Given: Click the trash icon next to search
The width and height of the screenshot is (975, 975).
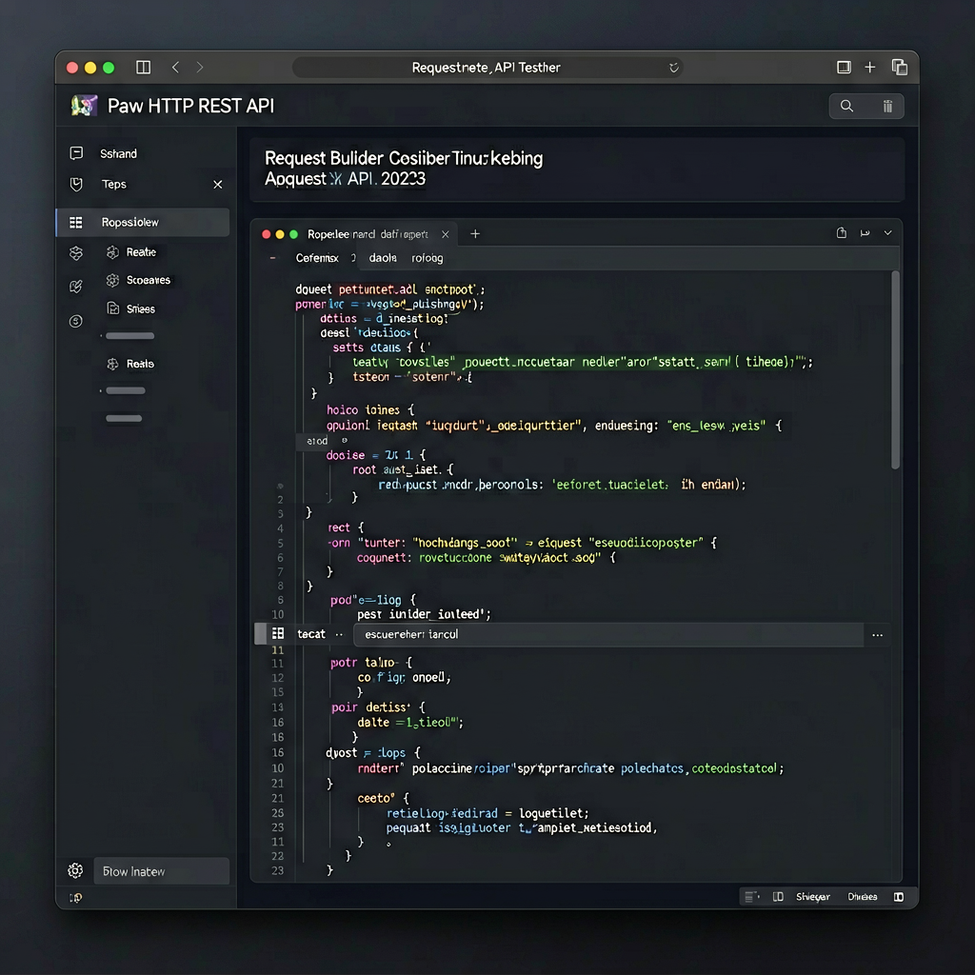Looking at the screenshot, I should click(887, 107).
